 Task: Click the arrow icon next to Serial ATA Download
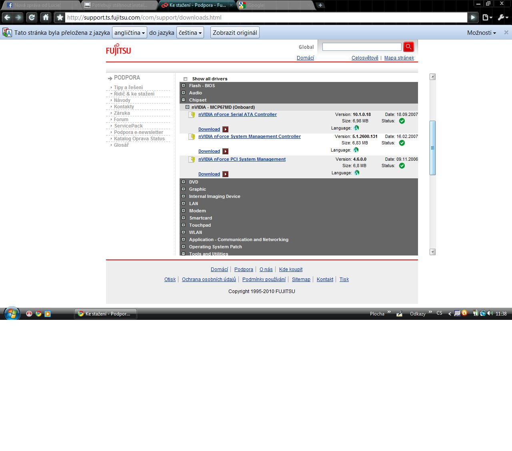(226, 129)
